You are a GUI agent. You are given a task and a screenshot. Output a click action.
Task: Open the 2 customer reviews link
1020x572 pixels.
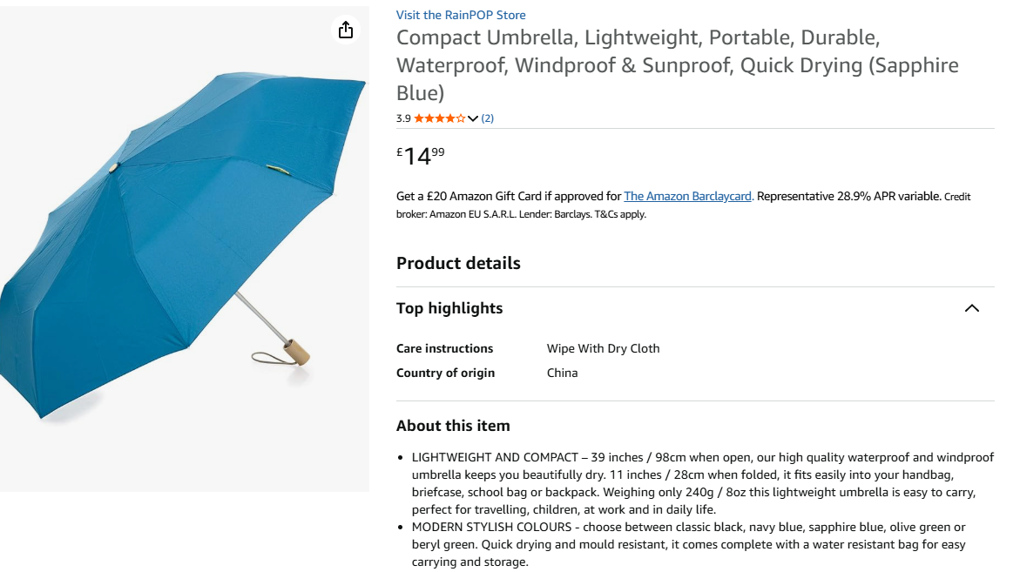pos(488,118)
